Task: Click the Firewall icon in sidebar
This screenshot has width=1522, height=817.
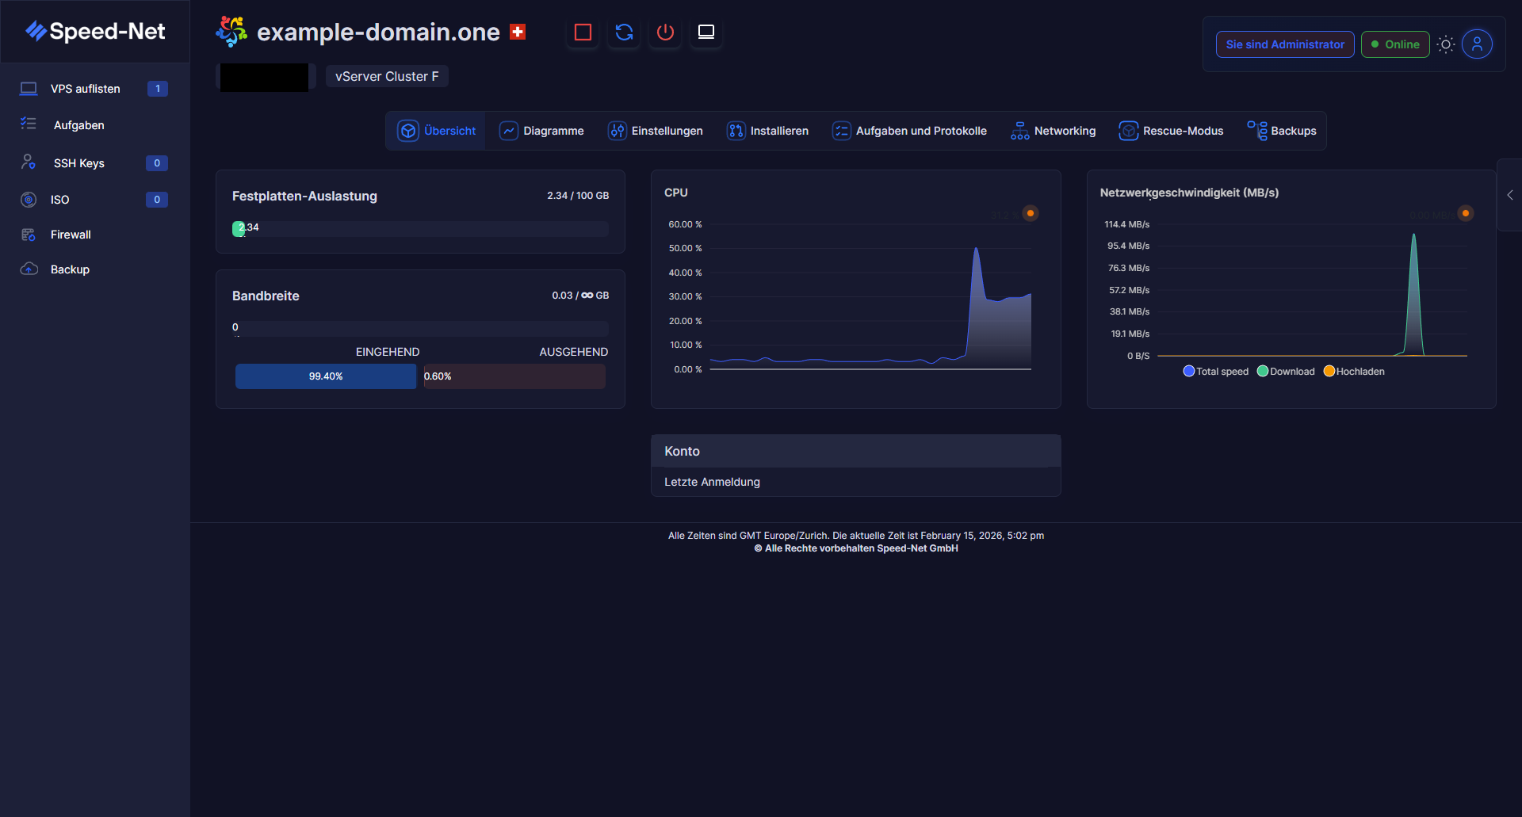Action: coord(29,235)
